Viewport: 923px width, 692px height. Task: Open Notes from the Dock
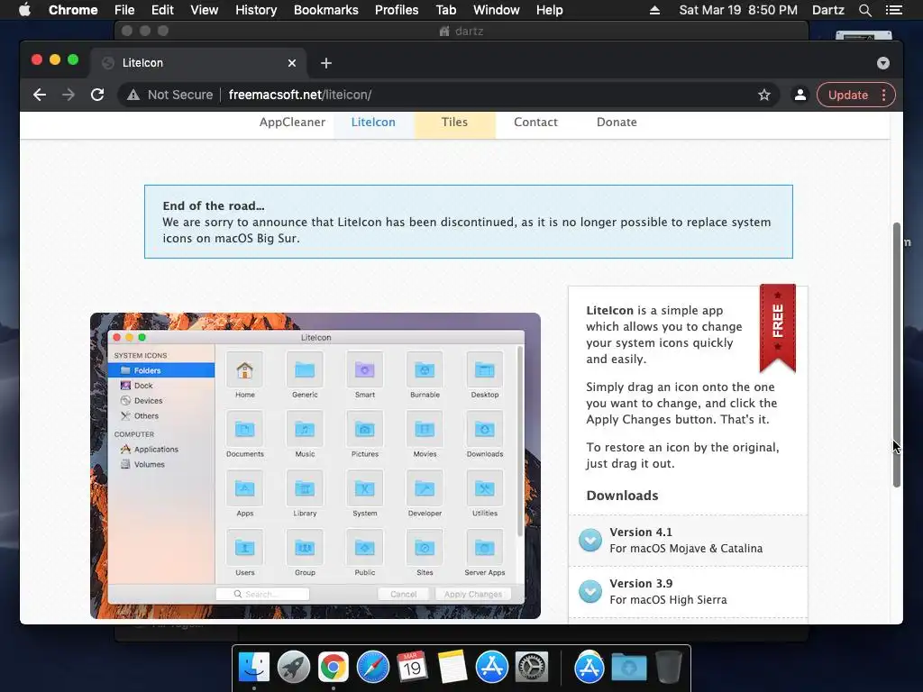pos(452,668)
